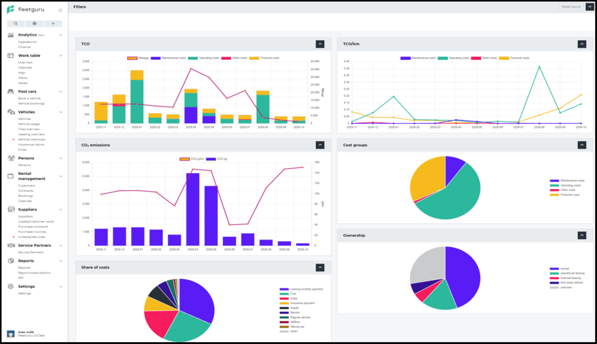Collapse the Cost groups panel
The width and height of the screenshot is (597, 344).
coord(582,145)
